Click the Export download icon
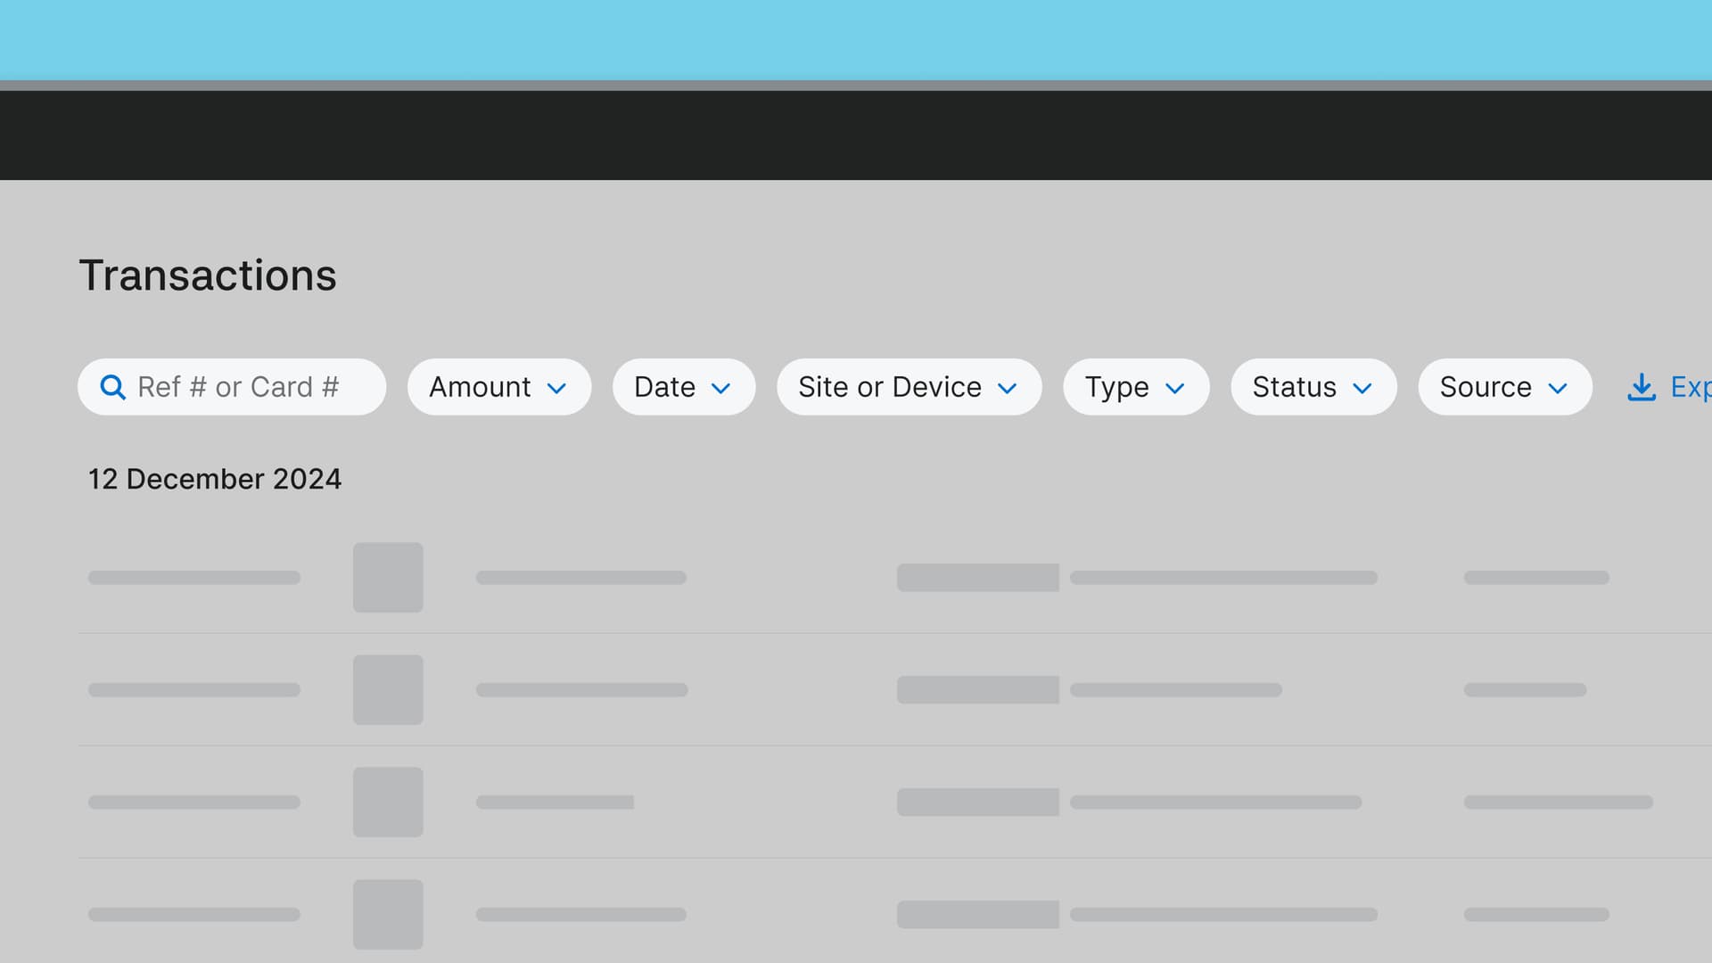1712x963 pixels. [x=1642, y=387]
